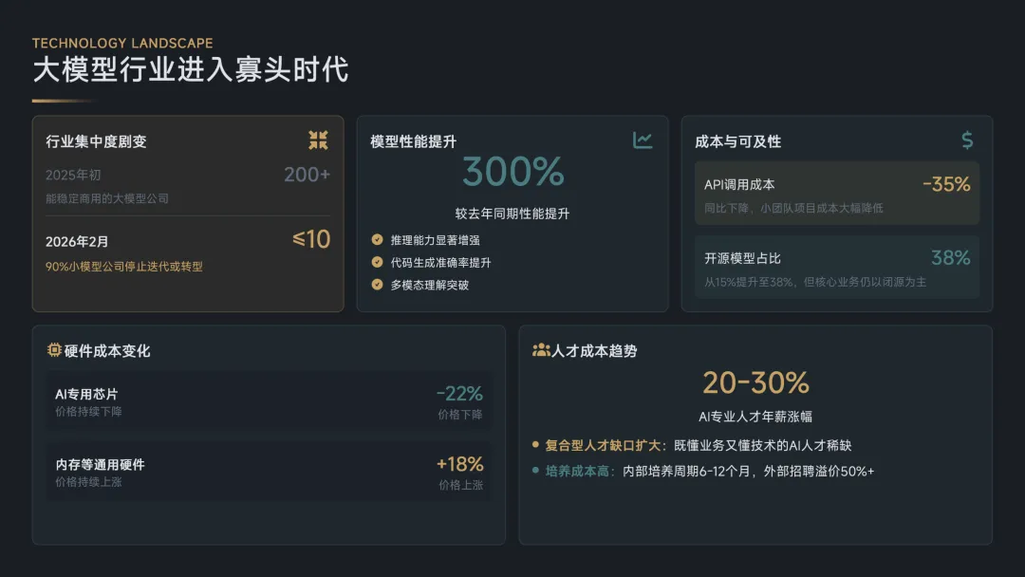Click the gold bullet dot before 复合型人才缺口扩大
Screen dimensions: 1025x577
535,445
